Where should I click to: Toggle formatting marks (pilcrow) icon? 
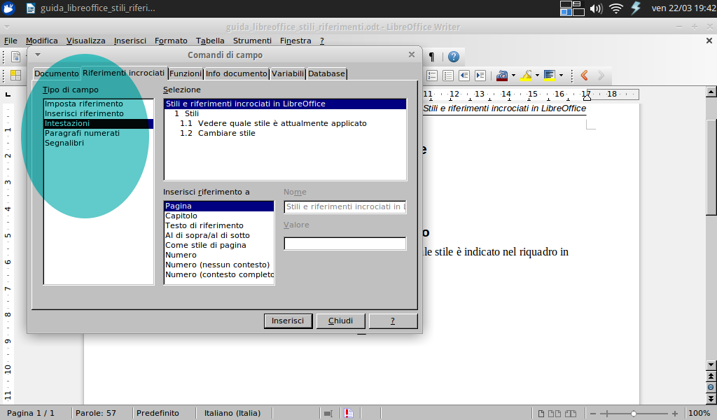(431, 57)
